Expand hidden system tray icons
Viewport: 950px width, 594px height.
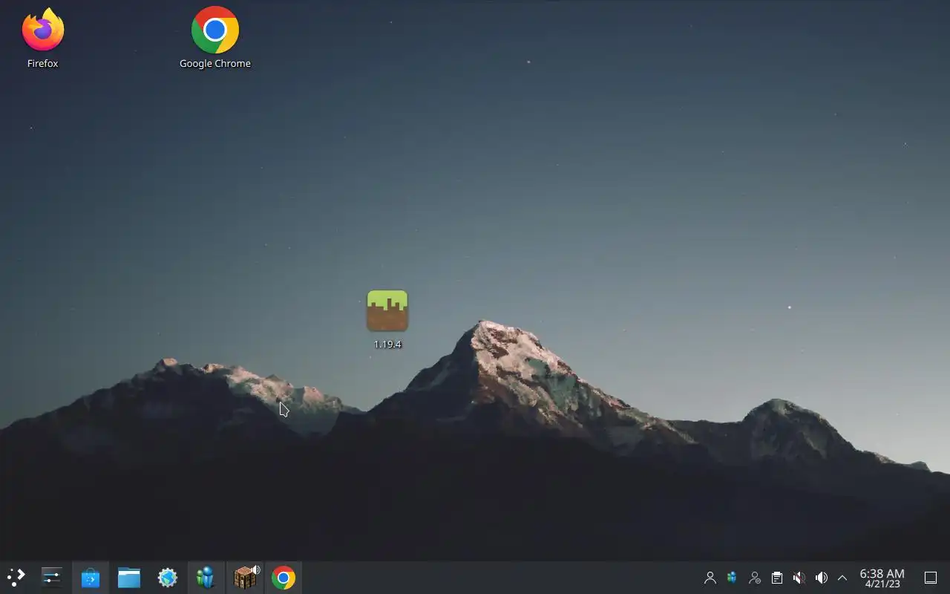(842, 578)
